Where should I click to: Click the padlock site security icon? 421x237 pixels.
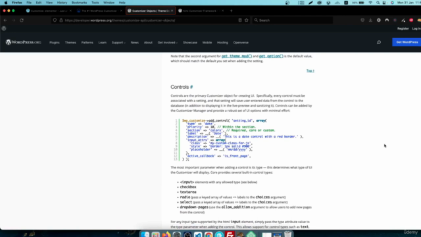(61, 20)
